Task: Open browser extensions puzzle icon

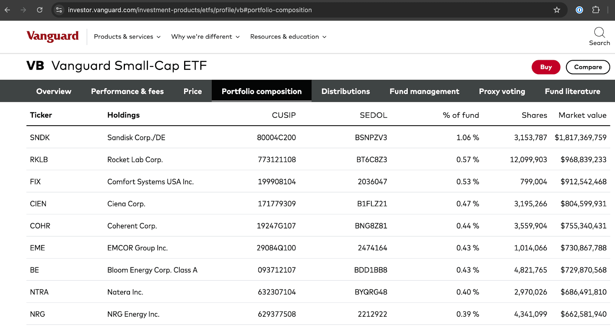Action: click(596, 10)
